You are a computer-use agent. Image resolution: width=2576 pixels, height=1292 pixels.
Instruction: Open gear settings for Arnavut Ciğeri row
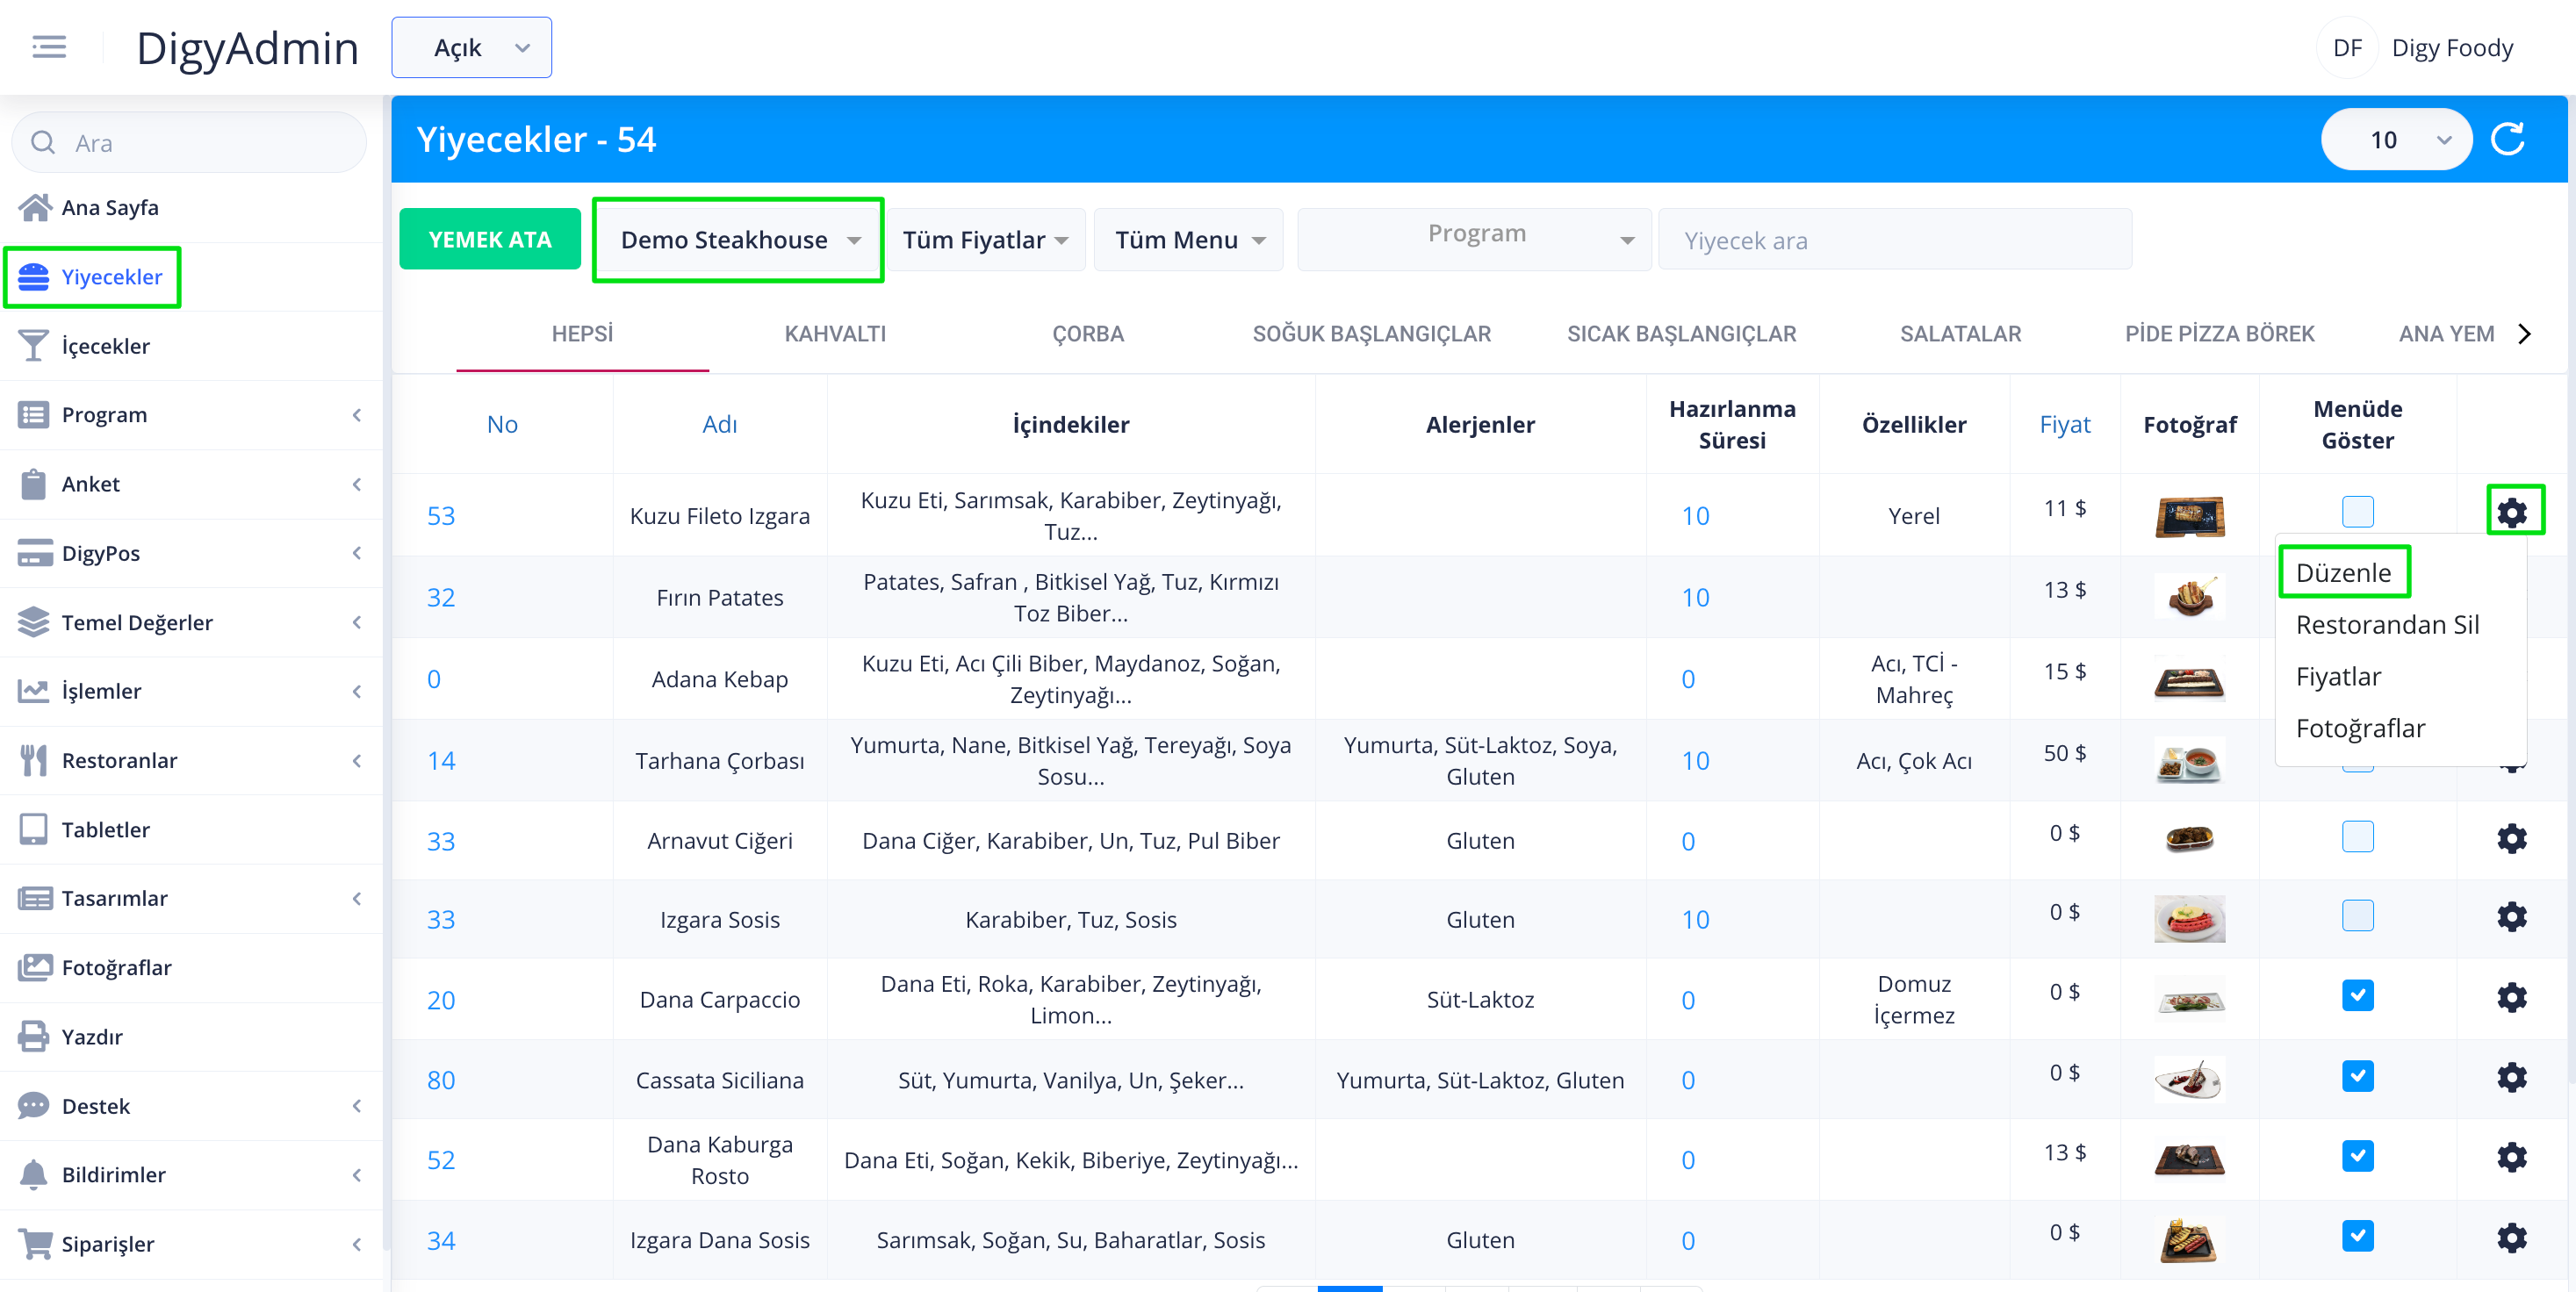[x=2511, y=838]
